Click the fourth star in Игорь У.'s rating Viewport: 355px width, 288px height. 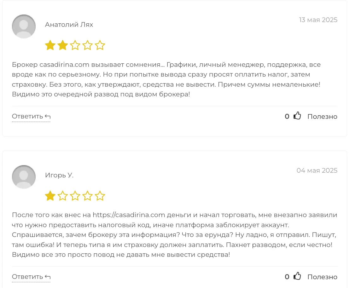(x=87, y=196)
